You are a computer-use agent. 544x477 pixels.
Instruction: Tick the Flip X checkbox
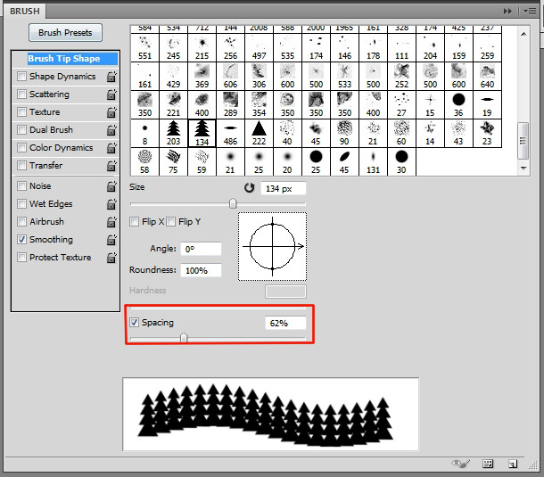(134, 221)
